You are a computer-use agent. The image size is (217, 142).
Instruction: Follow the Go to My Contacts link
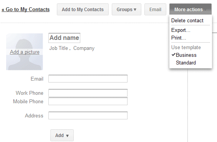[x=25, y=9]
